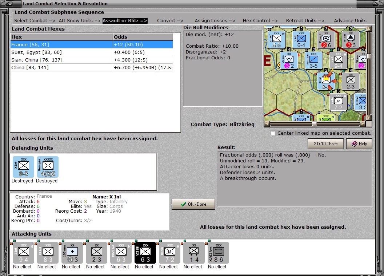Click the +0.400 (6:5) odds cell
Image resolution: width=384 pixels, height=276 pixels.
click(143, 52)
